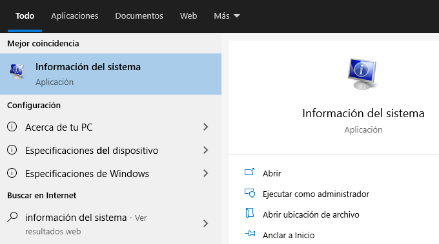Viewport: 439px width, 244px height.
Task: Open Especificaciones de Windows setting
Action: click(110, 174)
